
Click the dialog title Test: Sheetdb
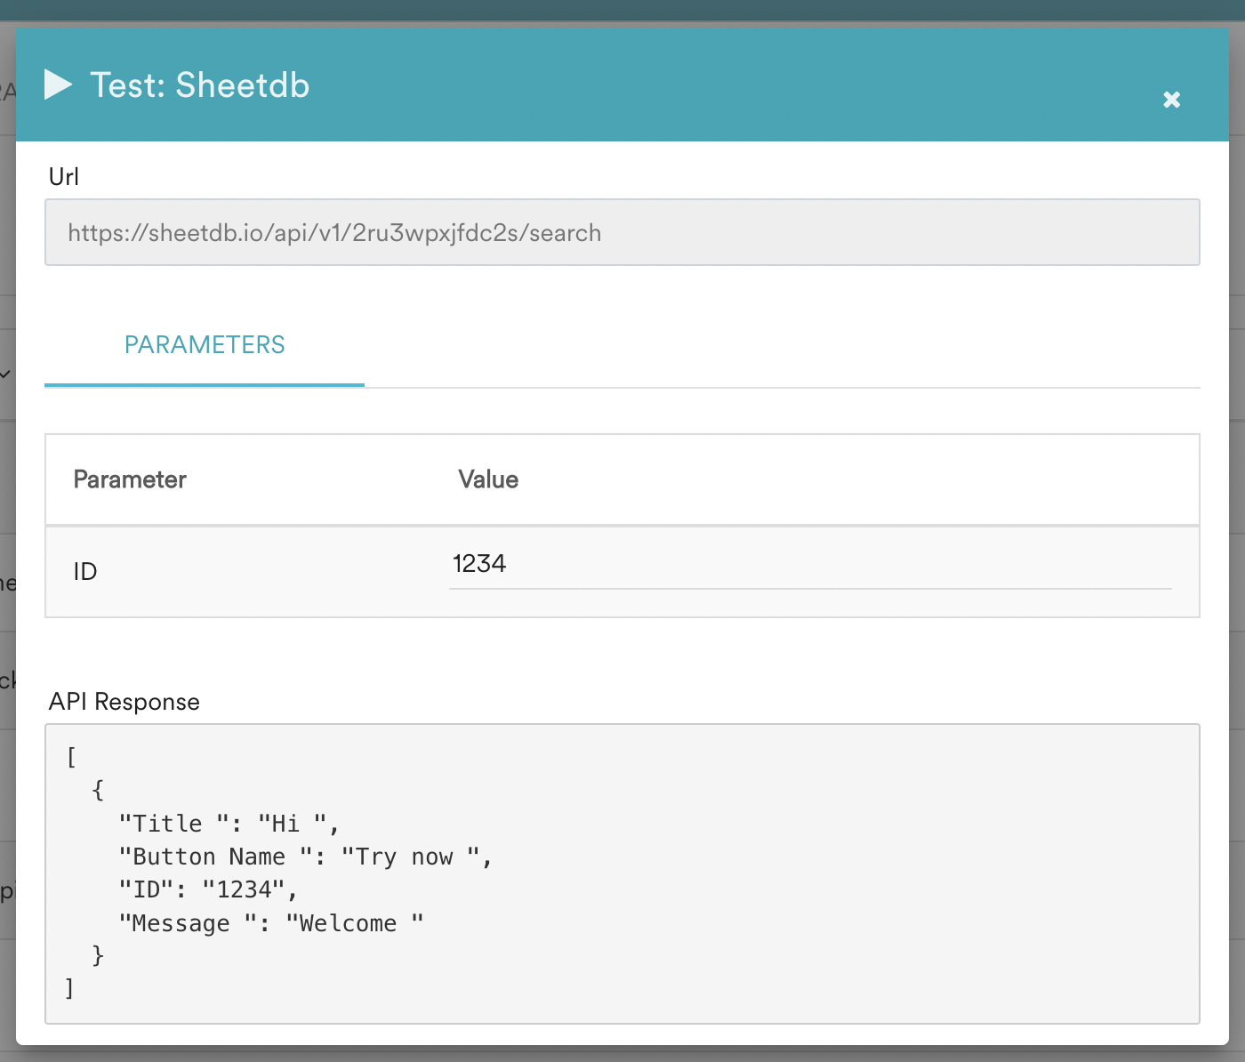(x=199, y=84)
